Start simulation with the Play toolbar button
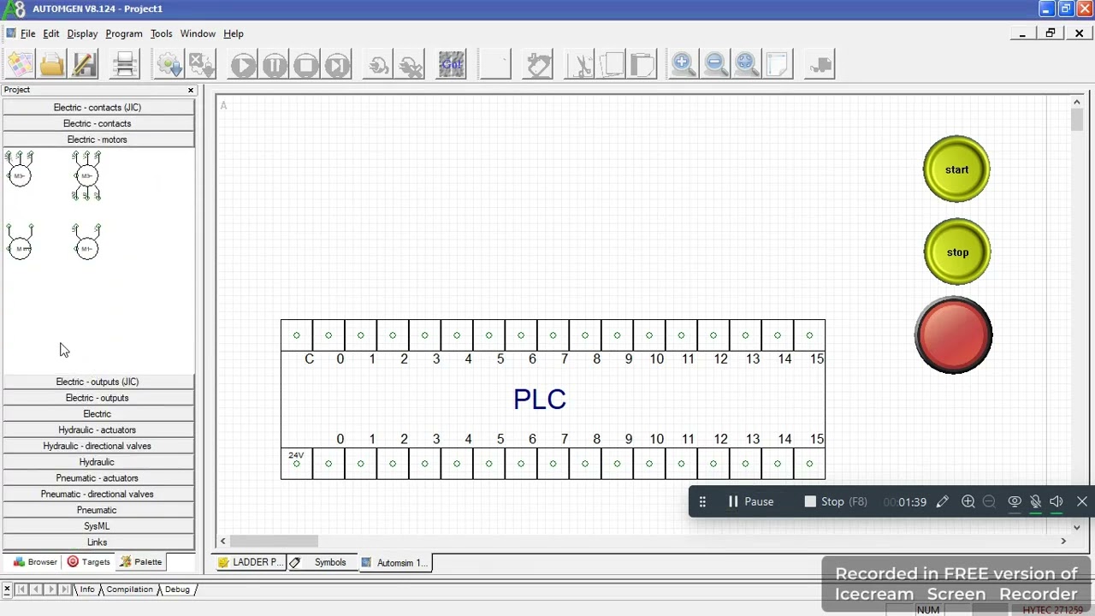The height and width of the screenshot is (616, 1095). click(243, 65)
